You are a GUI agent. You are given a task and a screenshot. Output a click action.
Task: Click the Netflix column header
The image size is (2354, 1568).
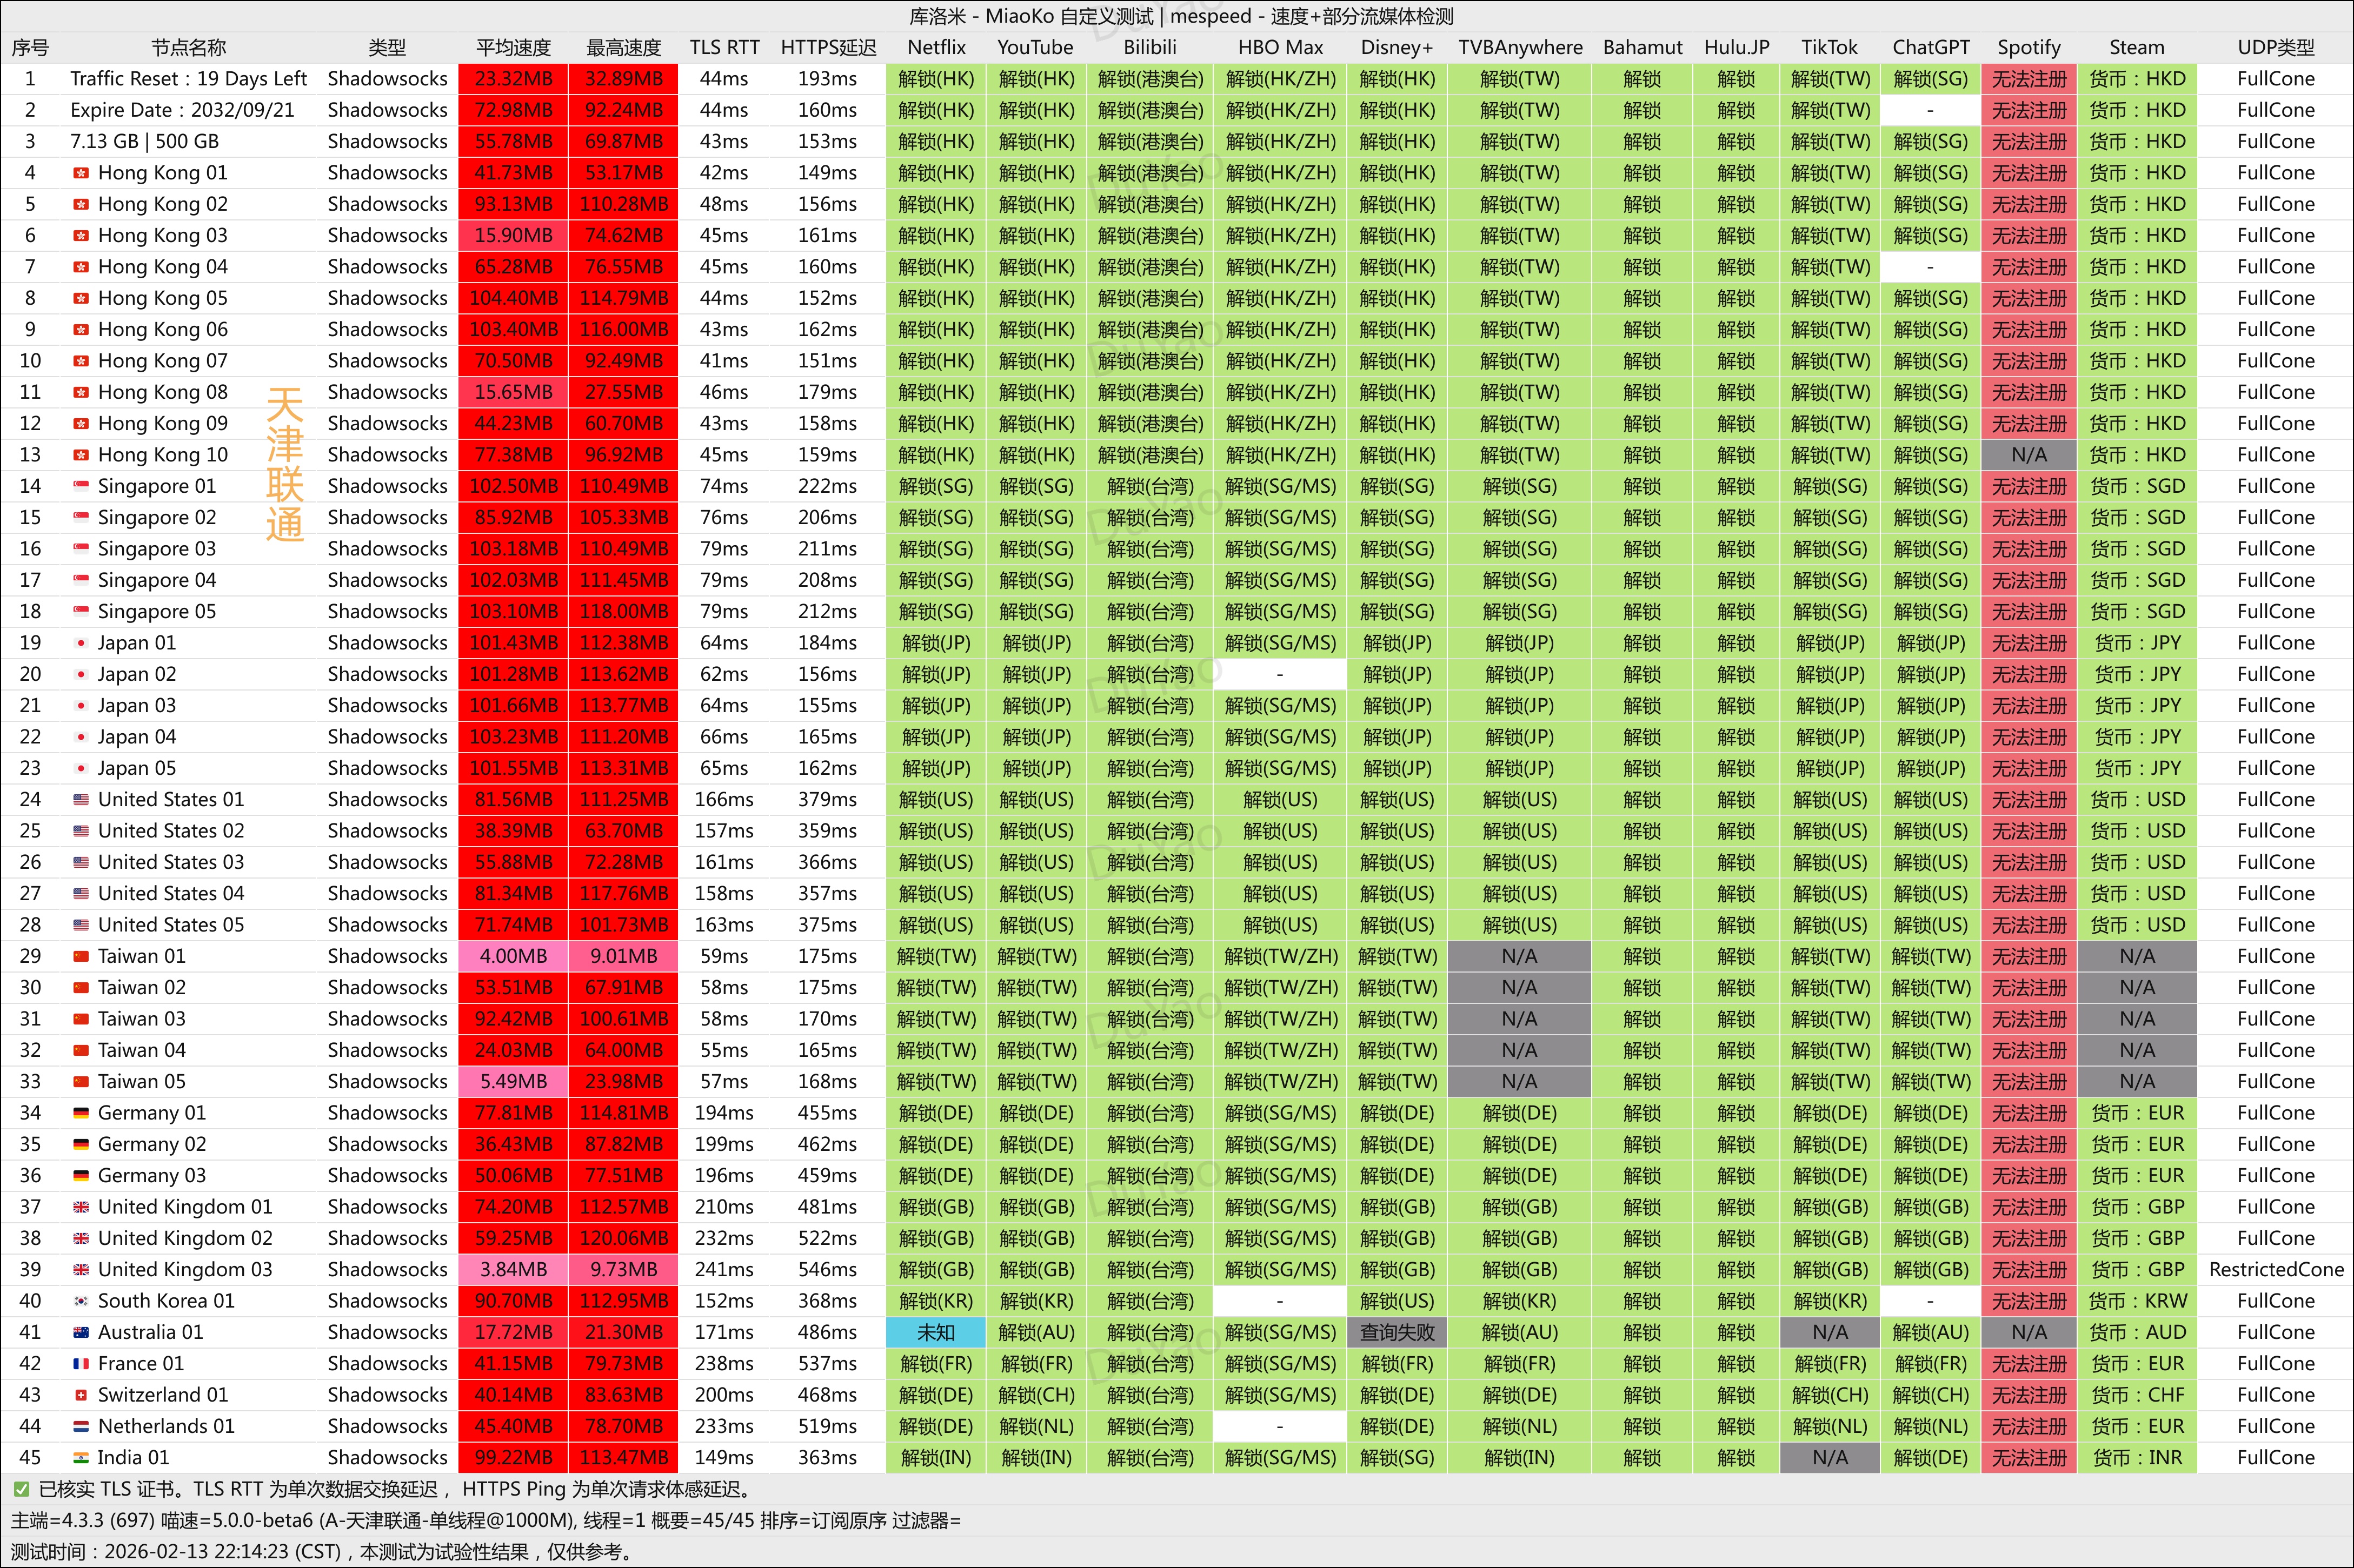tap(935, 47)
